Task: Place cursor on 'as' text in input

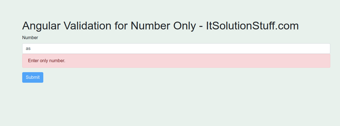Action: click(28, 49)
